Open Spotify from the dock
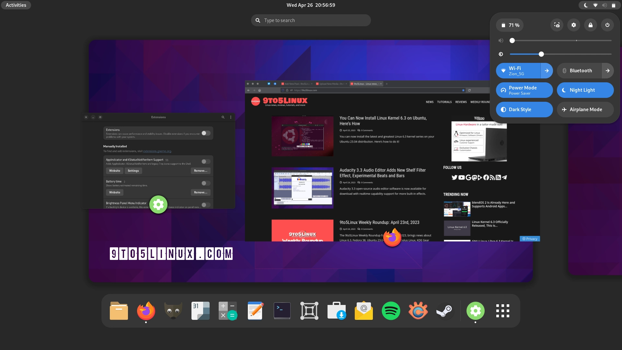622x350 pixels. (391, 311)
